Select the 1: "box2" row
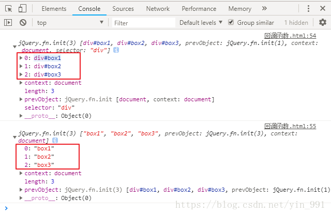This screenshot has width=331, height=215. click(x=39, y=157)
